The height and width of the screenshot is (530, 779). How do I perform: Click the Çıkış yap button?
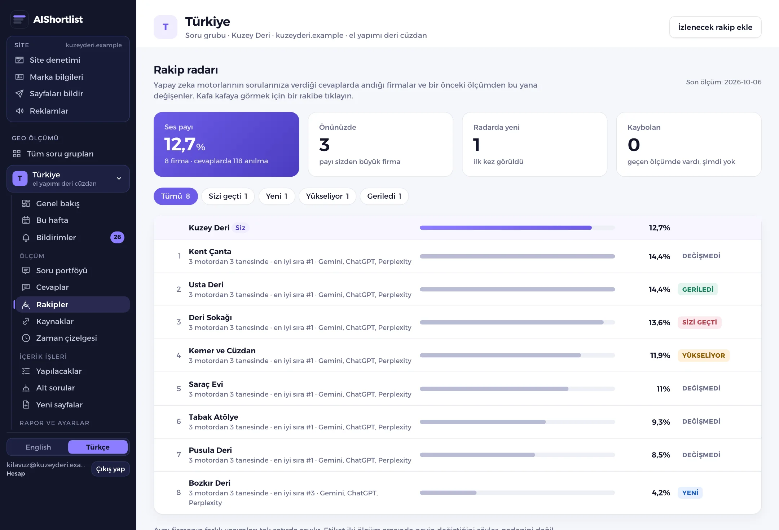(x=110, y=469)
